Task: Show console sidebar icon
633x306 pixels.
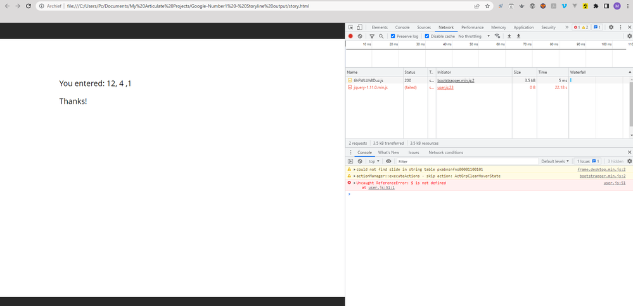Action: (x=350, y=161)
